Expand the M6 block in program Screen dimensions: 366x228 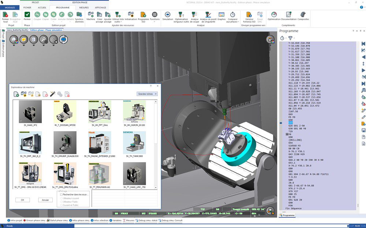point(287,134)
